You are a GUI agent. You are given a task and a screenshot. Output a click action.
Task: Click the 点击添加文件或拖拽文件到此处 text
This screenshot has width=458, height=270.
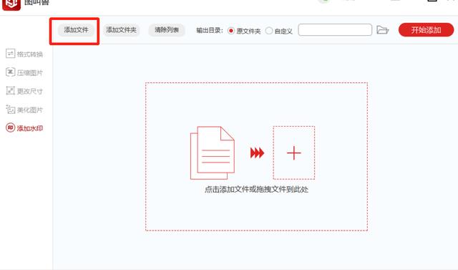(256, 189)
